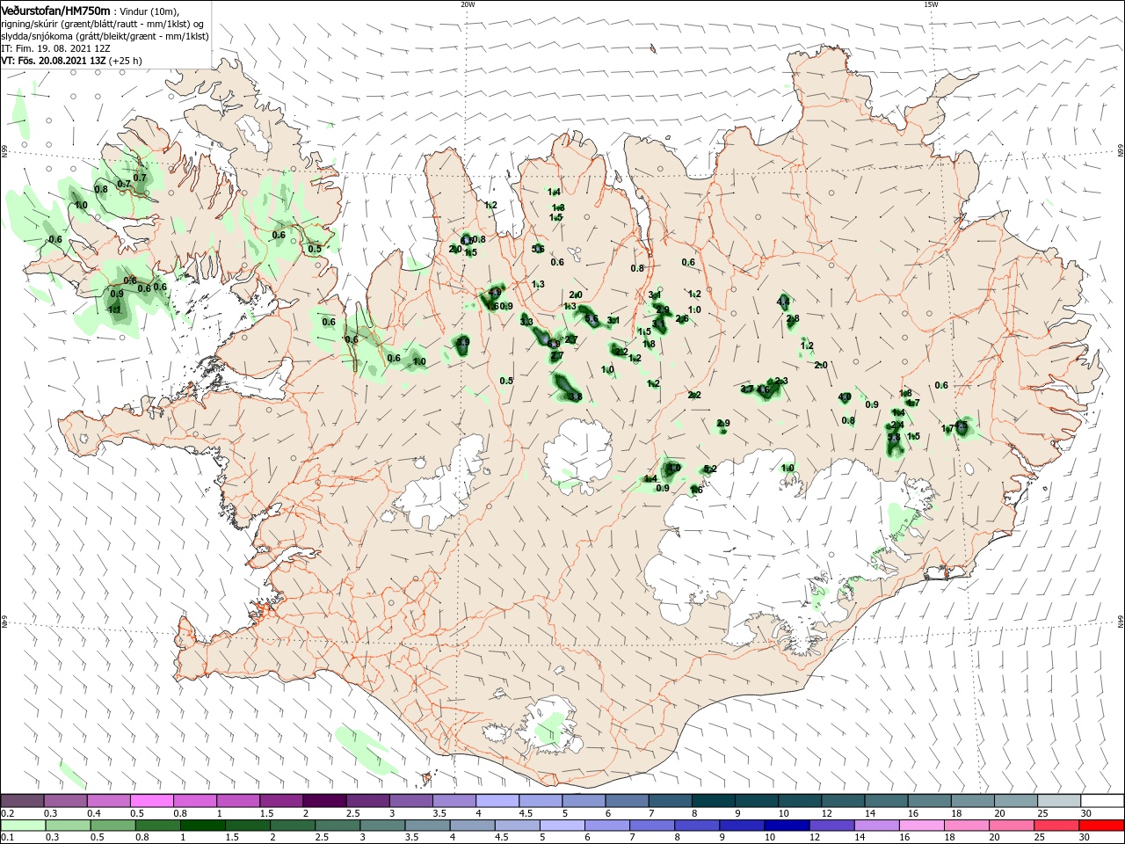
Task: Click the 'VT: Fös. 20.08.2021 13Z' line
Action: (x=71, y=61)
